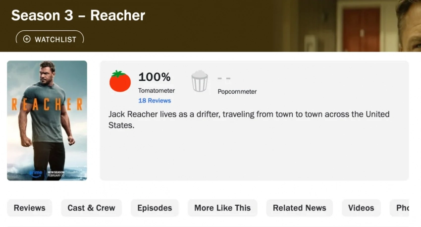Select the Episodes tab
Screen dimensions: 421x227
(155, 208)
